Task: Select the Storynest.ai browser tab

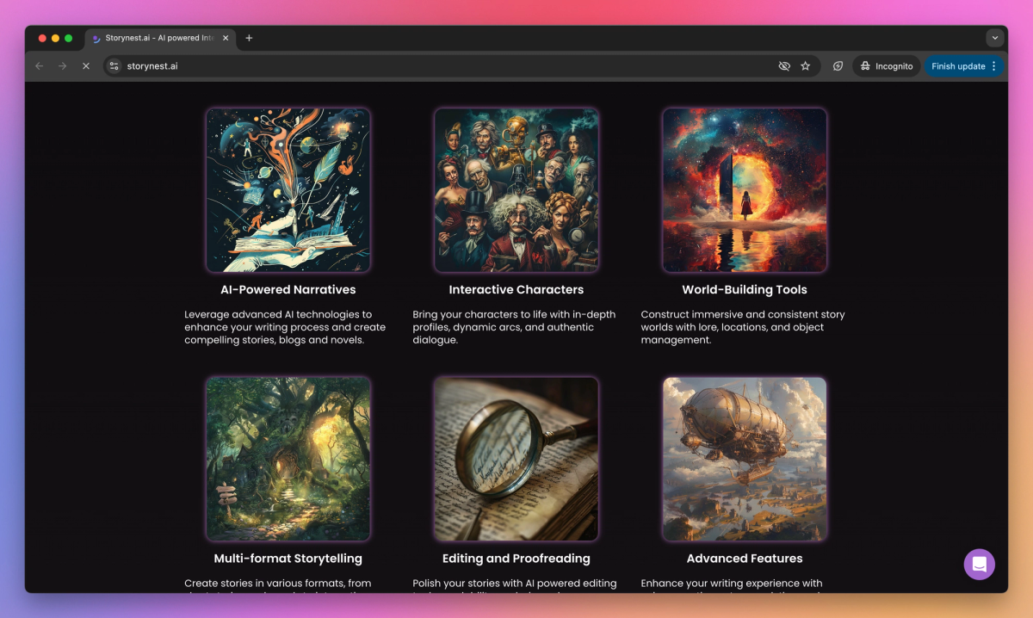Action: click(155, 38)
